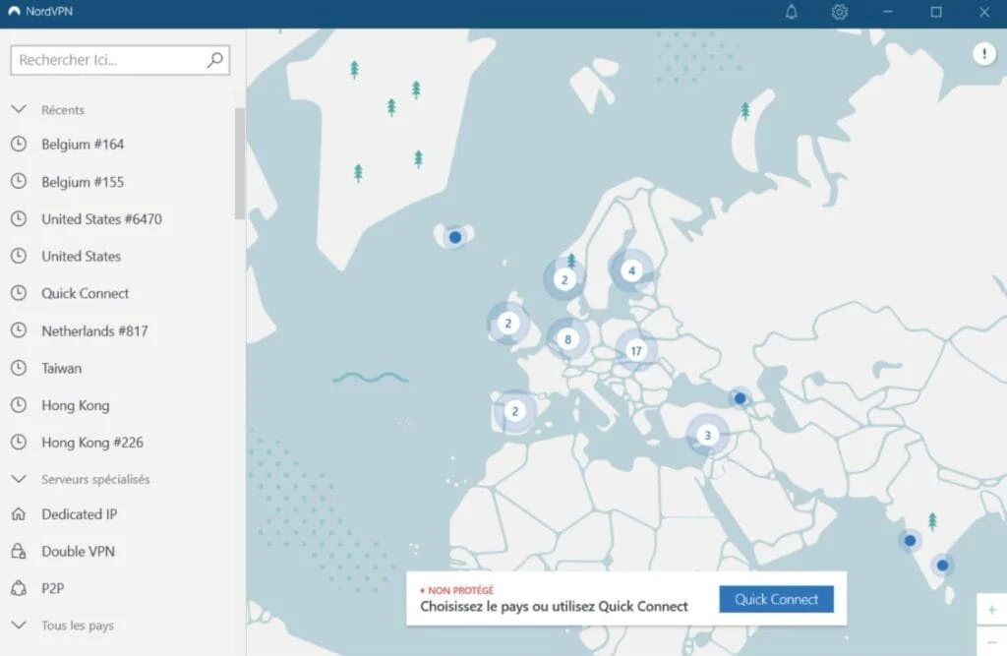Choose Belgium #155 from recents
The image size is (1007, 656).
(83, 182)
